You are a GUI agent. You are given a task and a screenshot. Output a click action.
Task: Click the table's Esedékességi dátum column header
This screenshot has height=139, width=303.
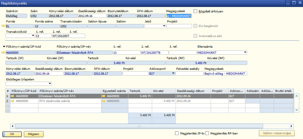pyautogui.click(x=193, y=91)
